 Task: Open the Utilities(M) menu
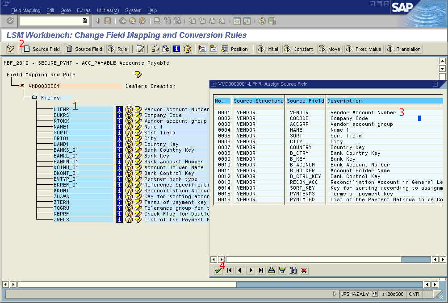tap(107, 10)
